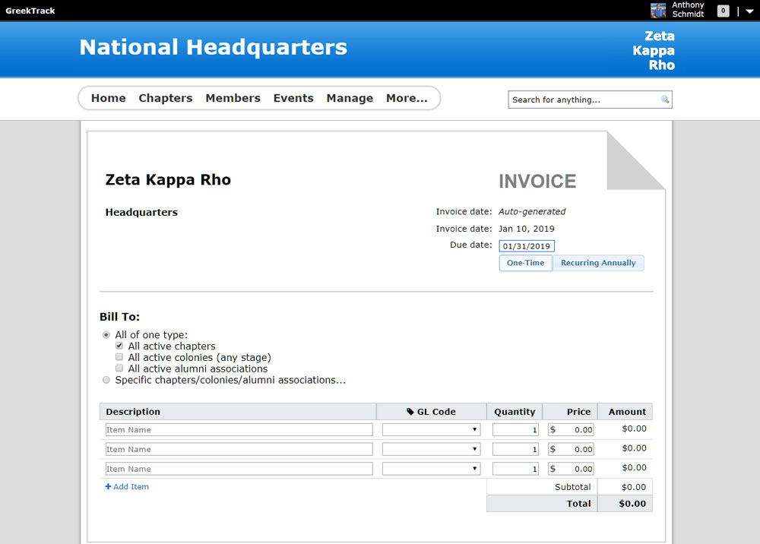Viewport: 760px width, 544px height.
Task: Click the GL Code tag icon
Action: tap(410, 412)
